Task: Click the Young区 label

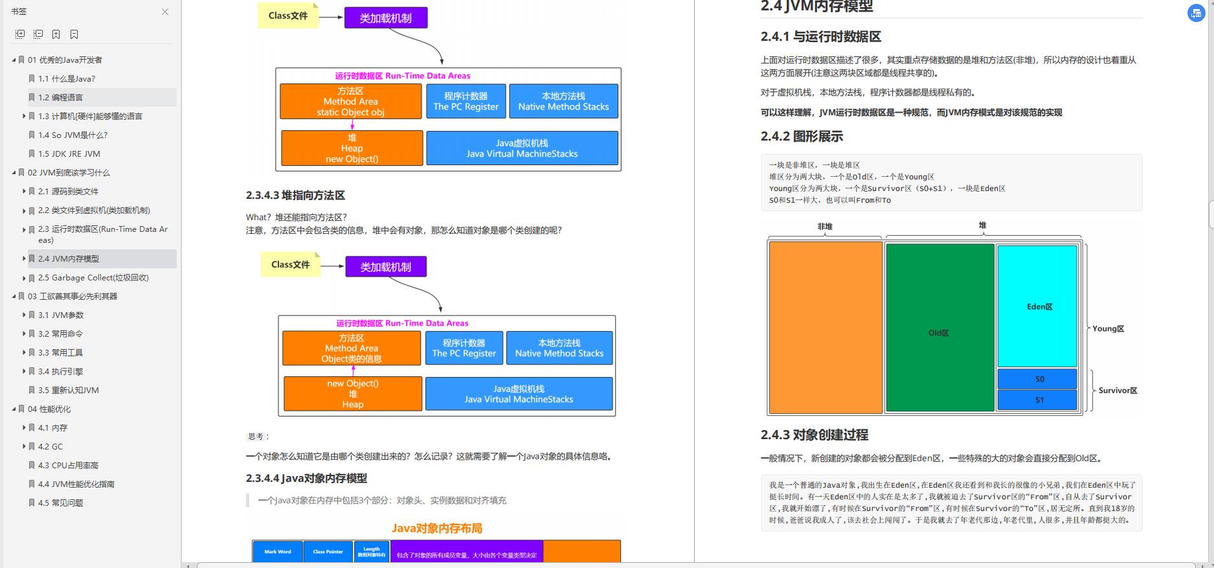Action: pos(1108,329)
